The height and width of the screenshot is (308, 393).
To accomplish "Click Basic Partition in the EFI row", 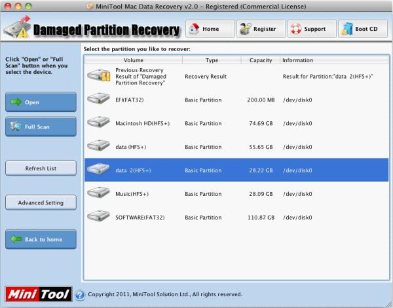I will [203, 100].
